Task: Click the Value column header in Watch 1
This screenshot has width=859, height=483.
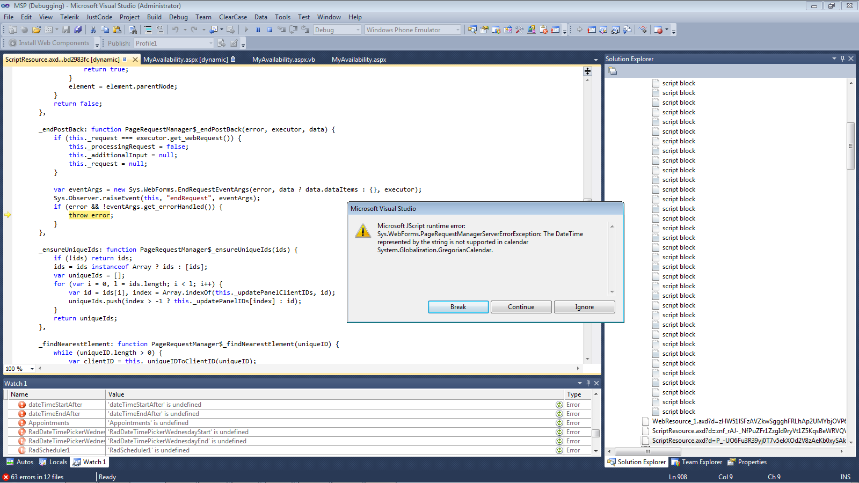Action: point(334,394)
